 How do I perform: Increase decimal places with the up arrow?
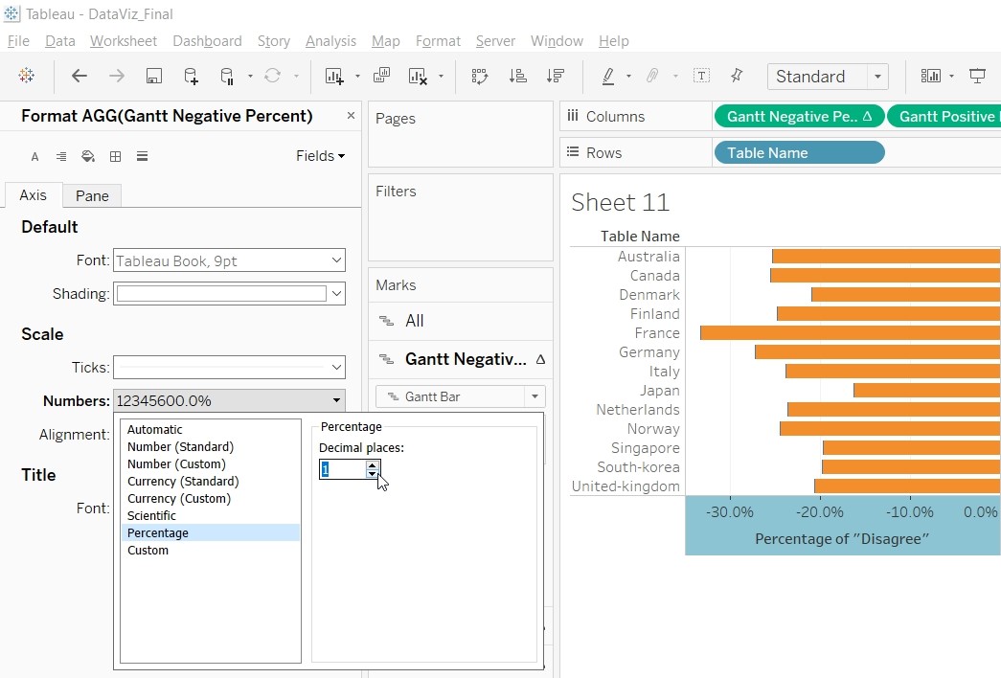372,463
